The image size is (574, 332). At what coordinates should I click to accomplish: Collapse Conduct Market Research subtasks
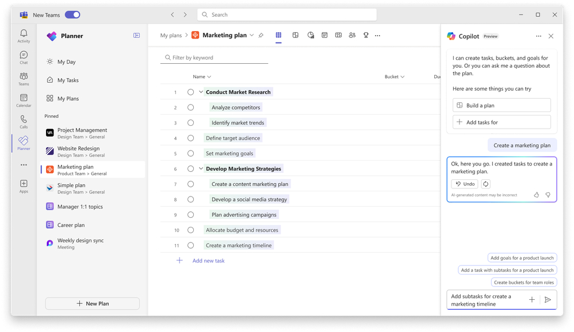pyautogui.click(x=201, y=92)
